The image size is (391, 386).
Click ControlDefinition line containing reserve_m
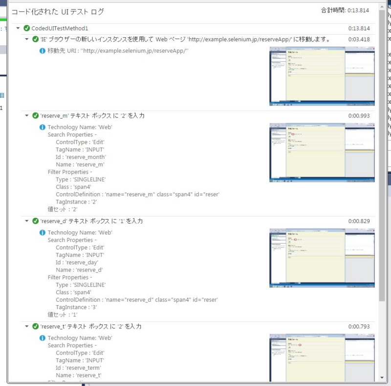(x=137, y=194)
